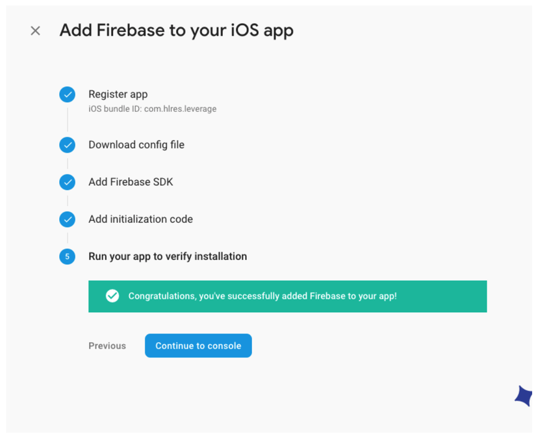Image resolution: width=536 pixels, height=435 pixels.
Task: Click the iOS bundle ID text
Action: pyautogui.click(x=152, y=109)
